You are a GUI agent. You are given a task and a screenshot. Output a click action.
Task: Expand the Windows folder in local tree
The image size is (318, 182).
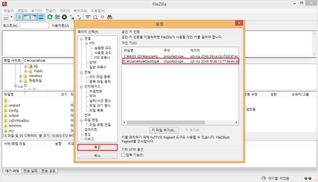20,76
